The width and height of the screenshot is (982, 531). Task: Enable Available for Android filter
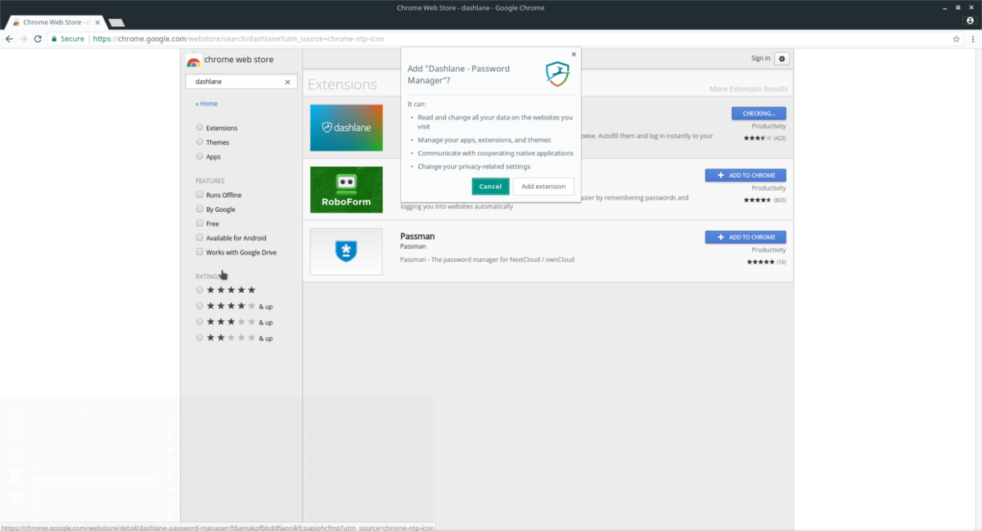coord(200,238)
